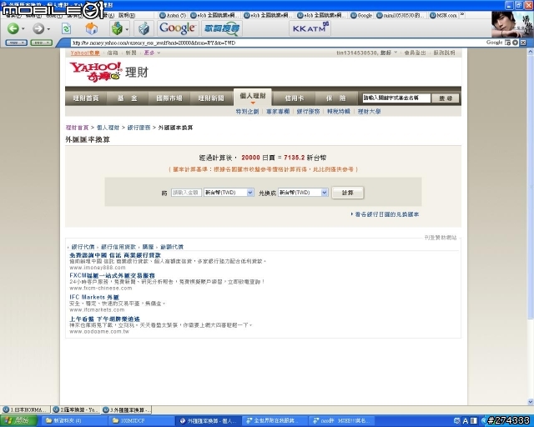Open the 特別企劃 sub-navigation link
Image resolution: width=534 pixels, height=427 pixels.
point(247,112)
